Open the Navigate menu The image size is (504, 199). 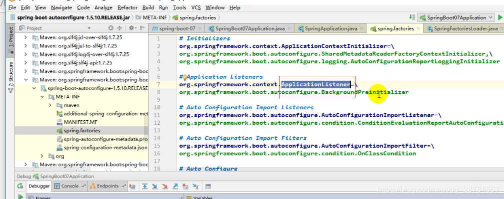coord(61,7)
